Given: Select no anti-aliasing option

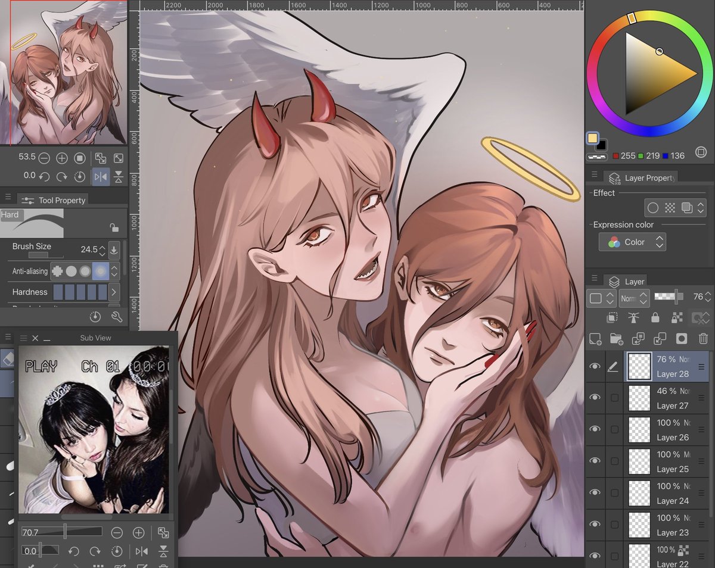Looking at the screenshot, I should [58, 271].
